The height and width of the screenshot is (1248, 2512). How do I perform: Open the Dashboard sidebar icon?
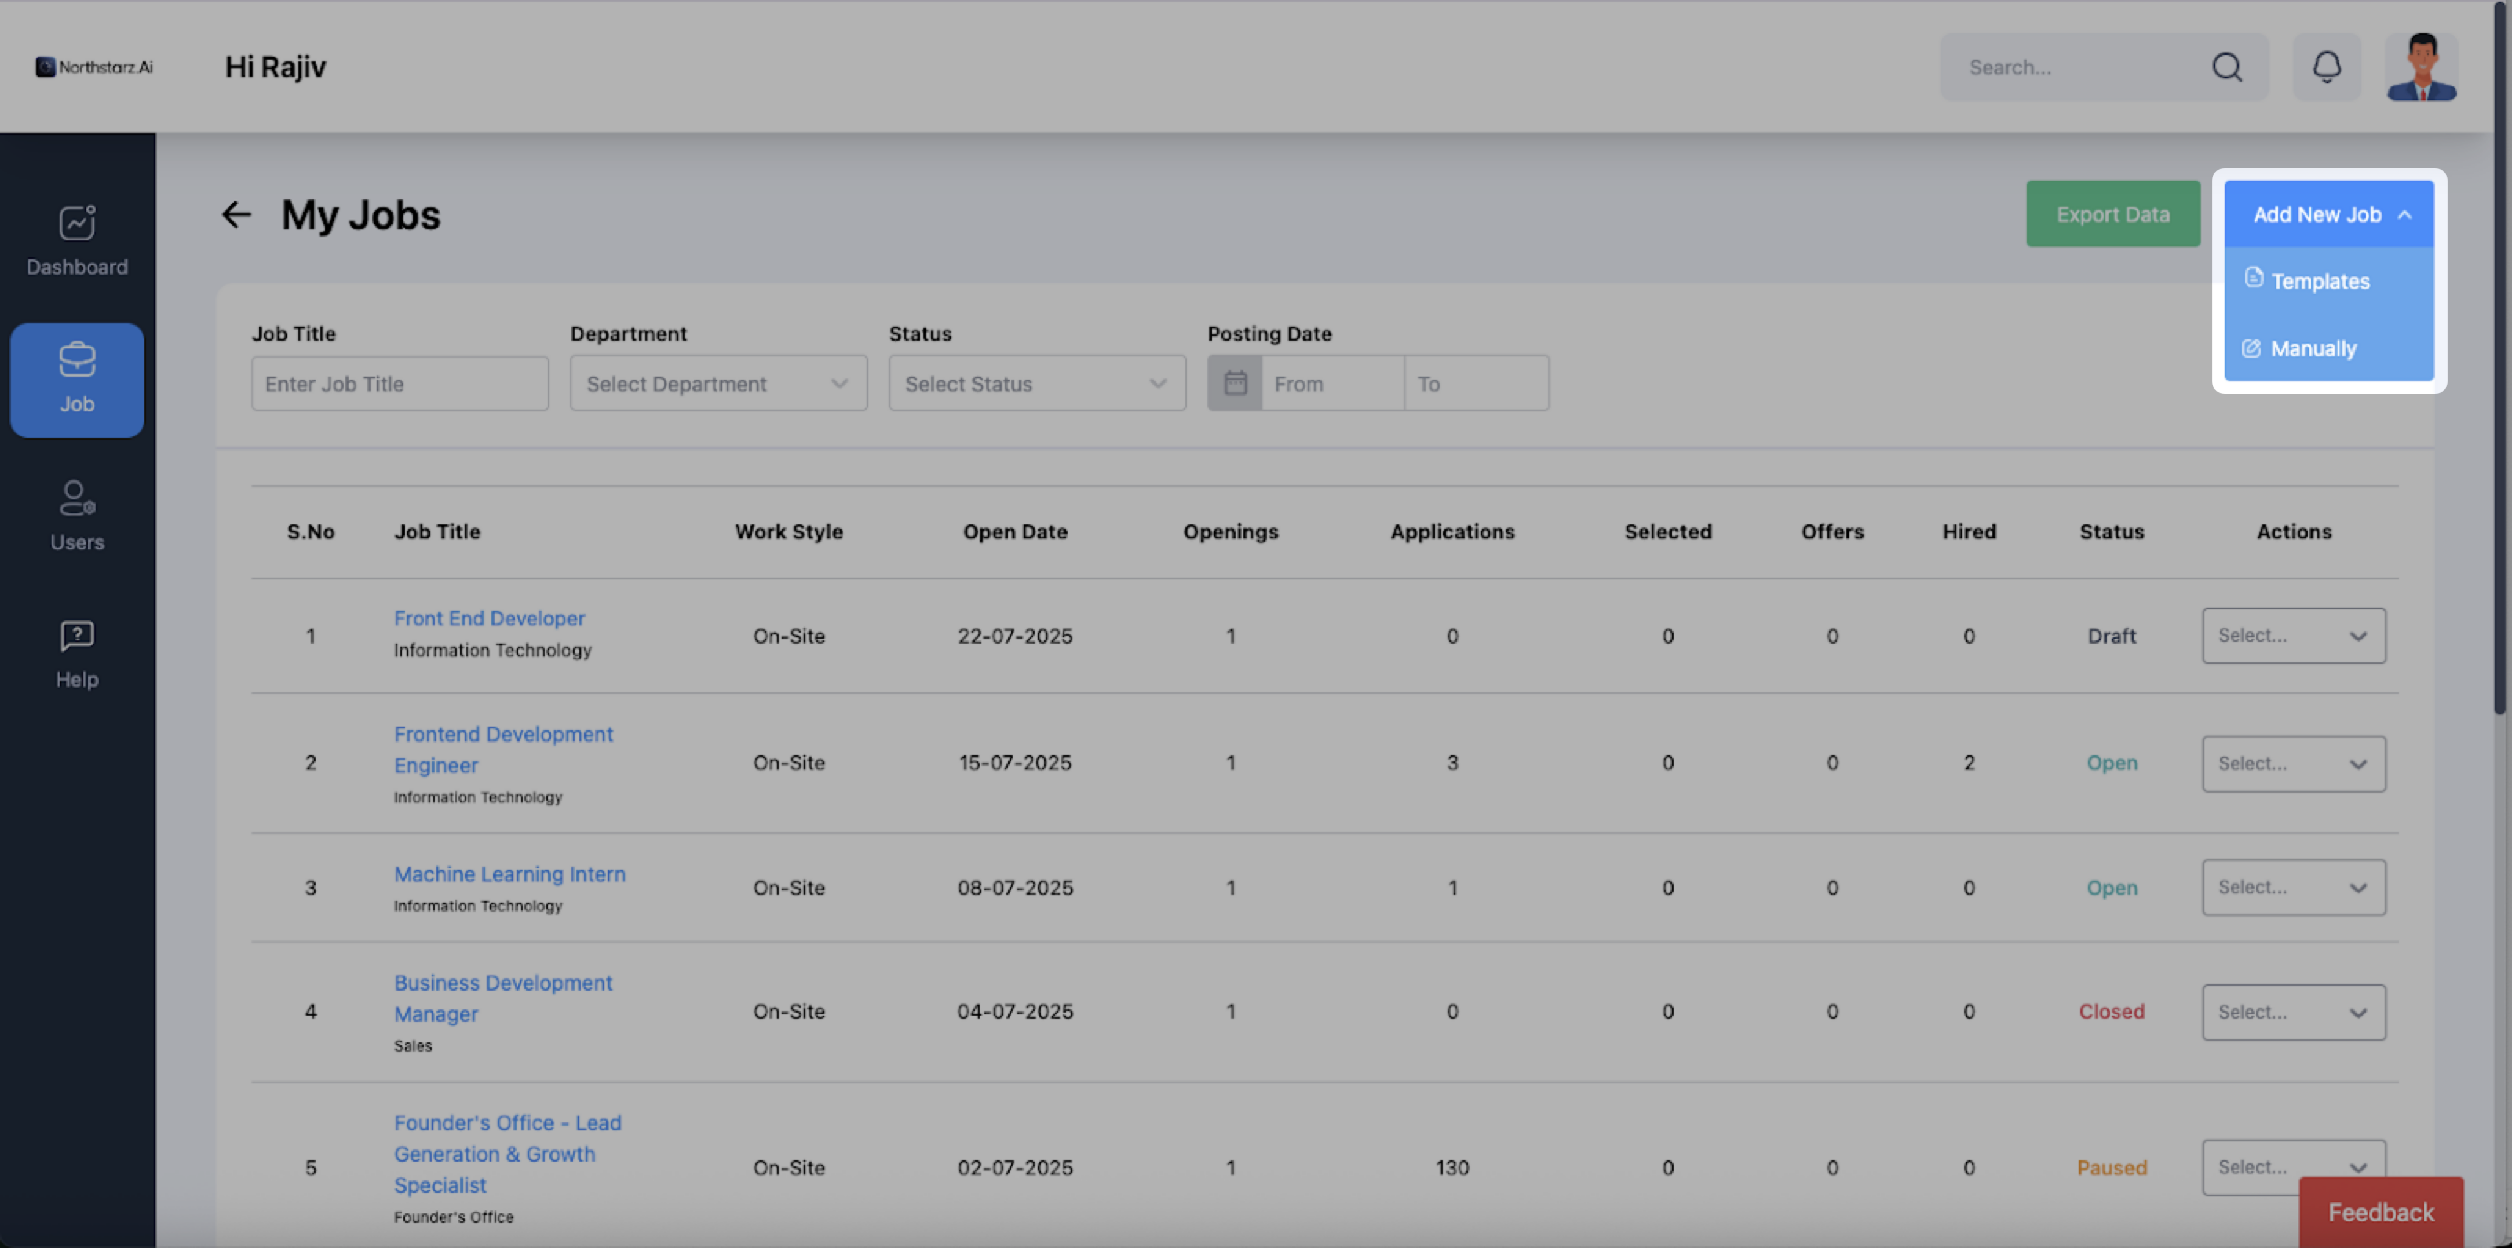(77, 223)
